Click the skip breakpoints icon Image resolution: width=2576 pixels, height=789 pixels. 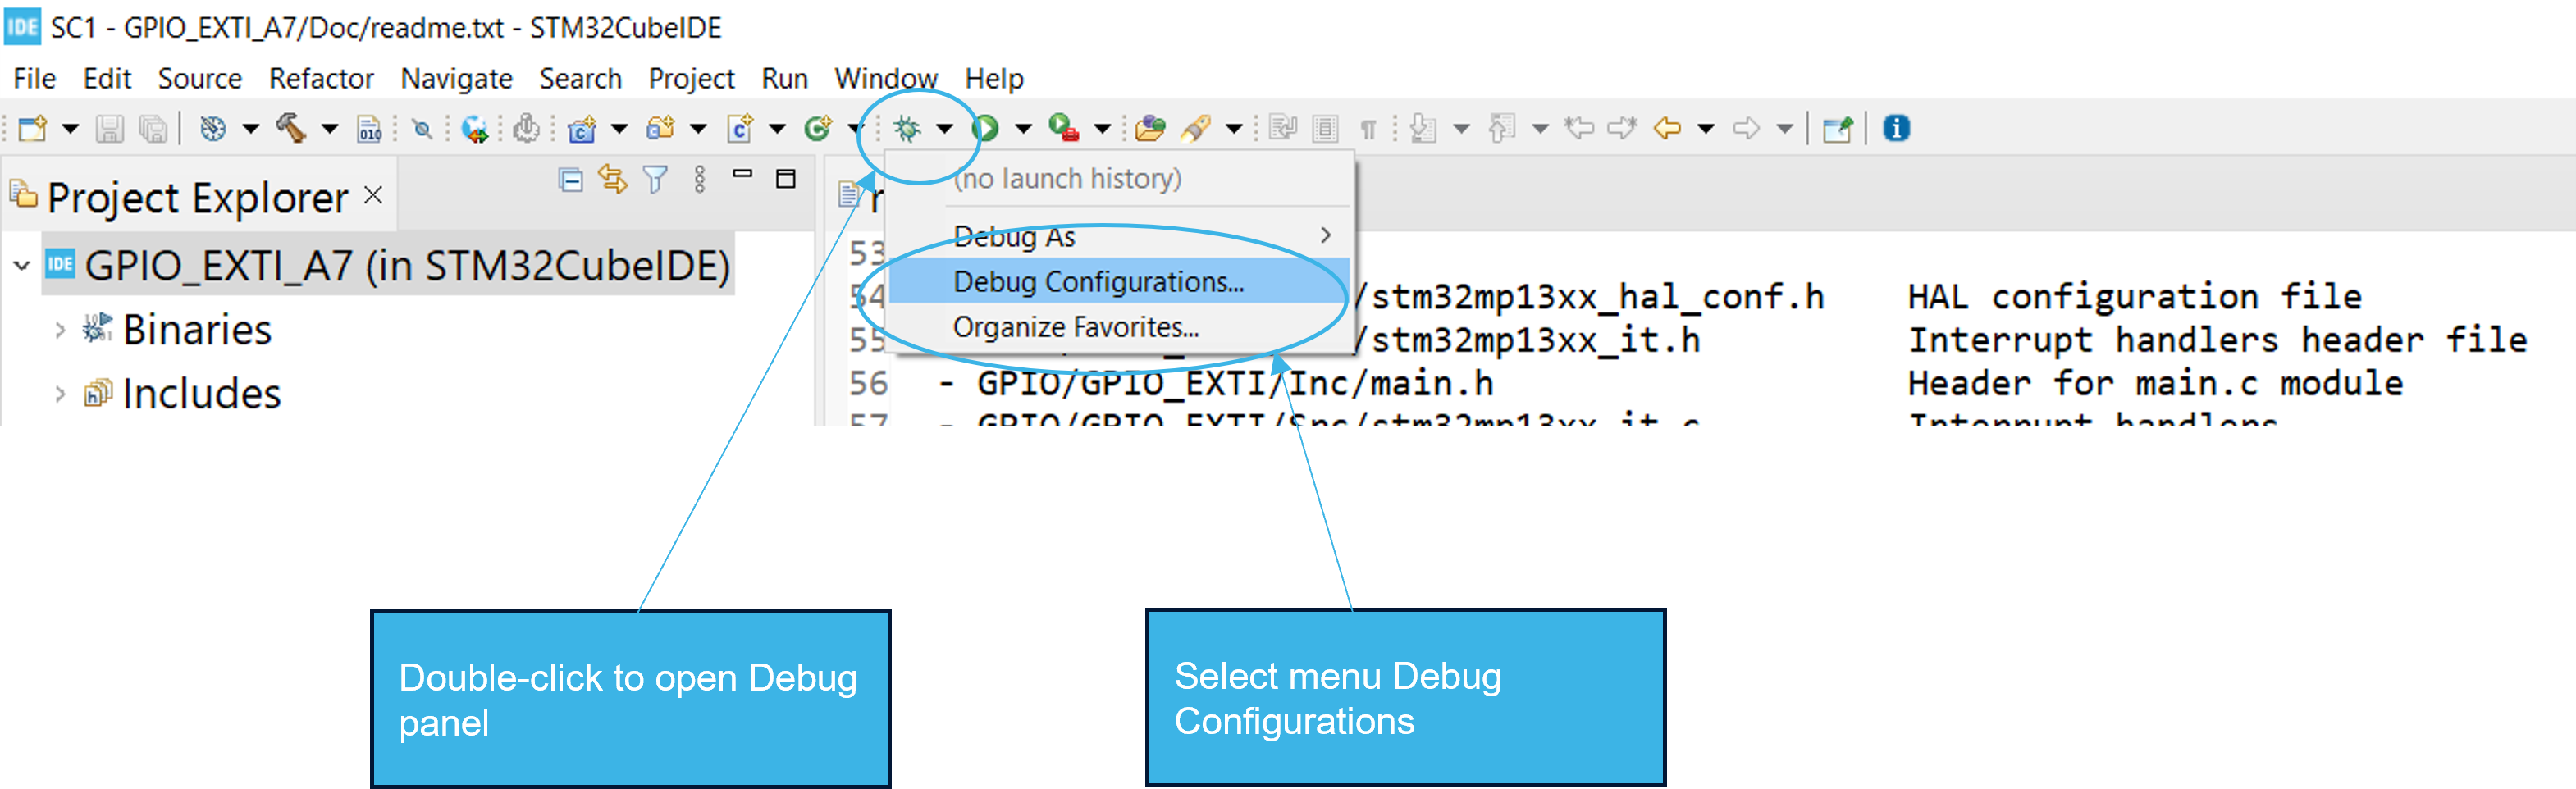[422, 128]
